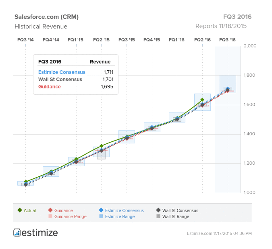The width and height of the screenshot is (272, 249).
Task: Click the Wall St Range legend label
Action: (176, 216)
